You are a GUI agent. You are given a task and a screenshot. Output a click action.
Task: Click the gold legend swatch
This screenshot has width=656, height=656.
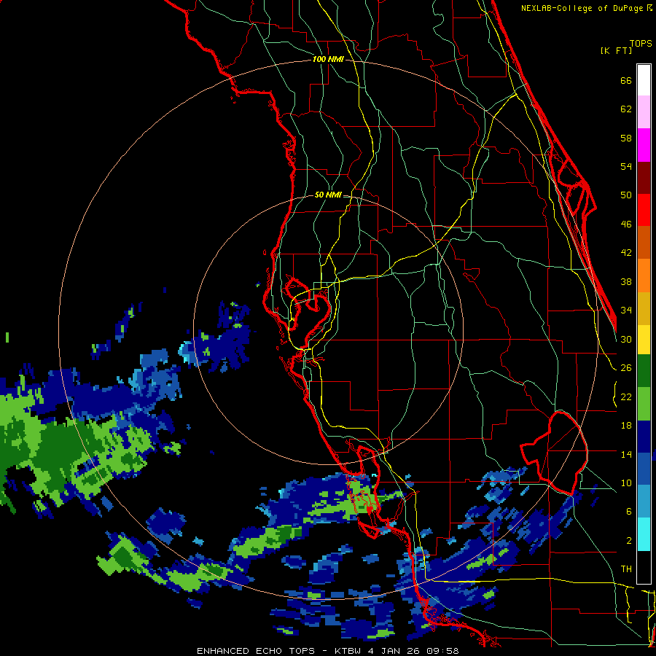coord(644,308)
